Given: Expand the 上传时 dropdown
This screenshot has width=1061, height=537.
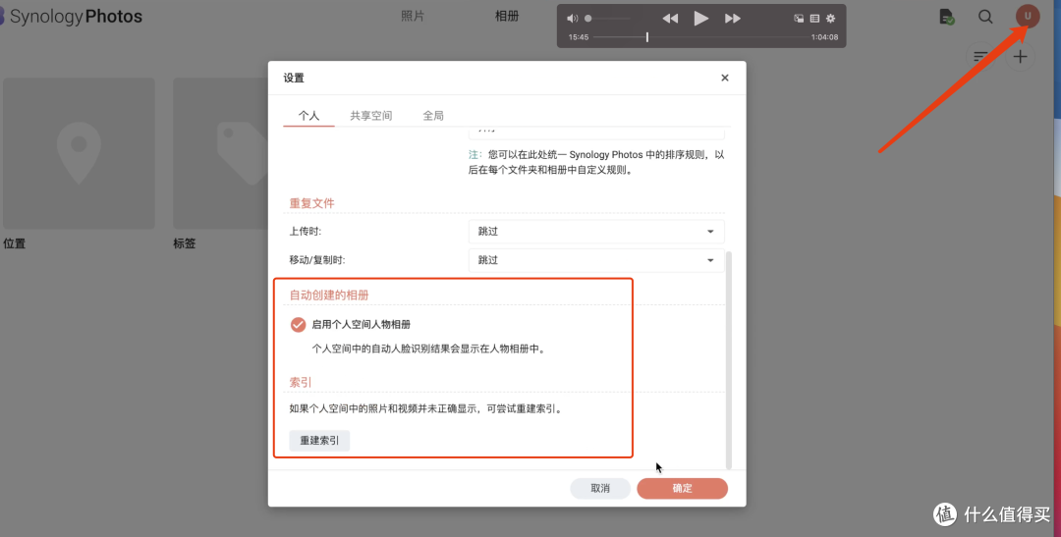Looking at the screenshot, I should point(596,232).
